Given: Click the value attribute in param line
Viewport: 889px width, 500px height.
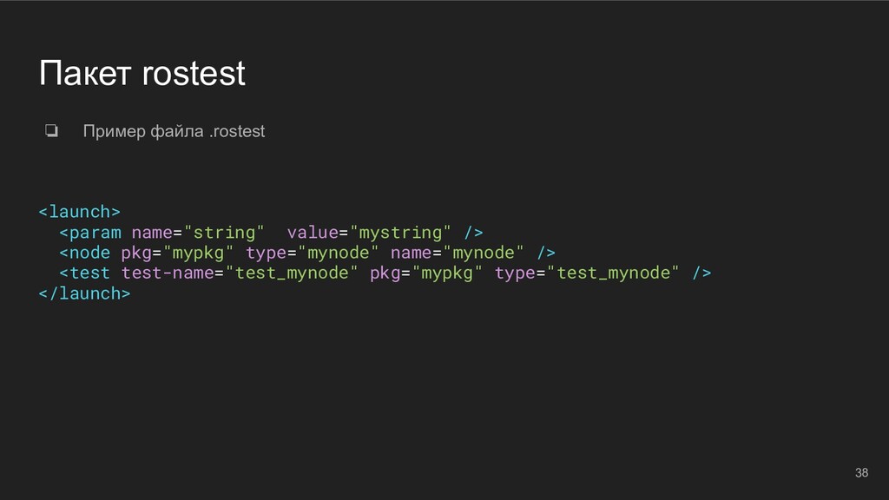Looking at the screenshot, I should 313,233.
